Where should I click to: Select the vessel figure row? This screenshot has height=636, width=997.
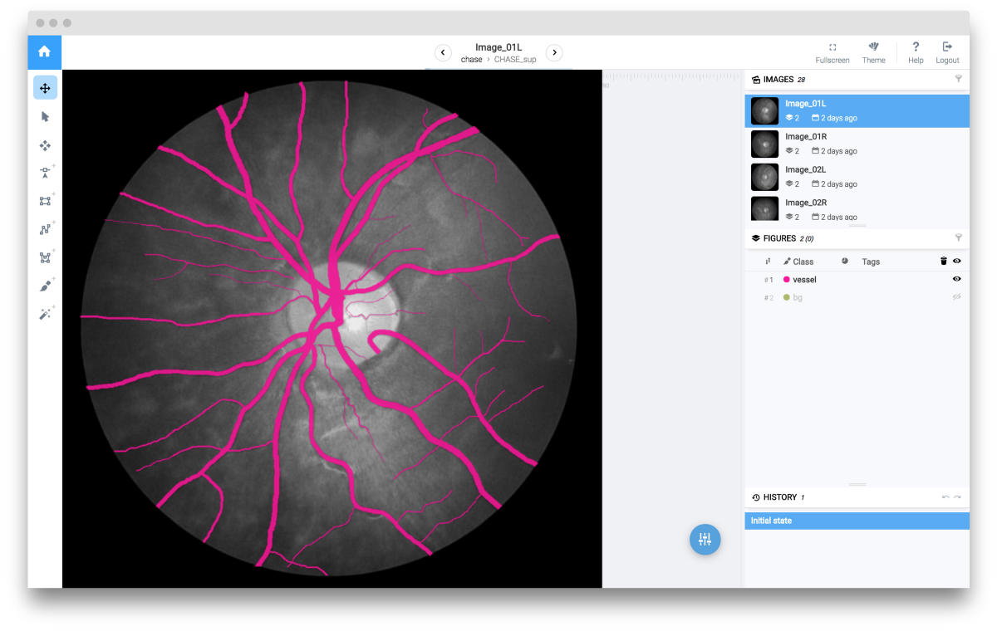[x=857, y=280]
